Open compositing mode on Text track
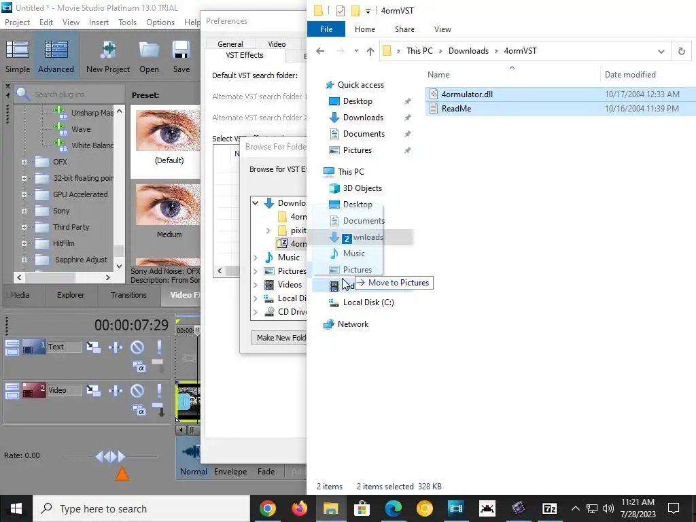The height and width of the screenshot is (522, 696). pos(139,366)
